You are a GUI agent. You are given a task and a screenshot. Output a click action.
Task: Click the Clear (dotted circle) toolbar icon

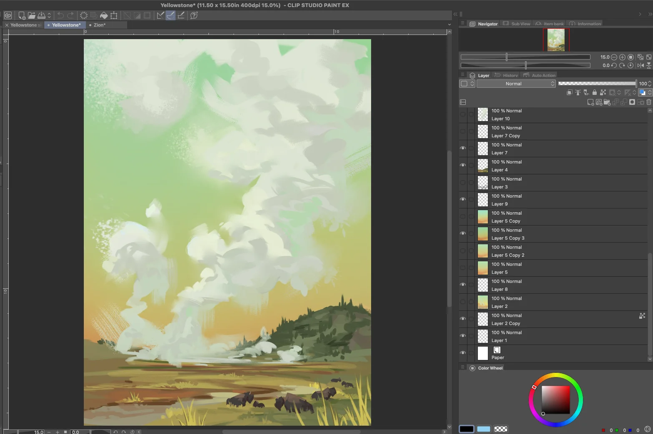[84, 15]
